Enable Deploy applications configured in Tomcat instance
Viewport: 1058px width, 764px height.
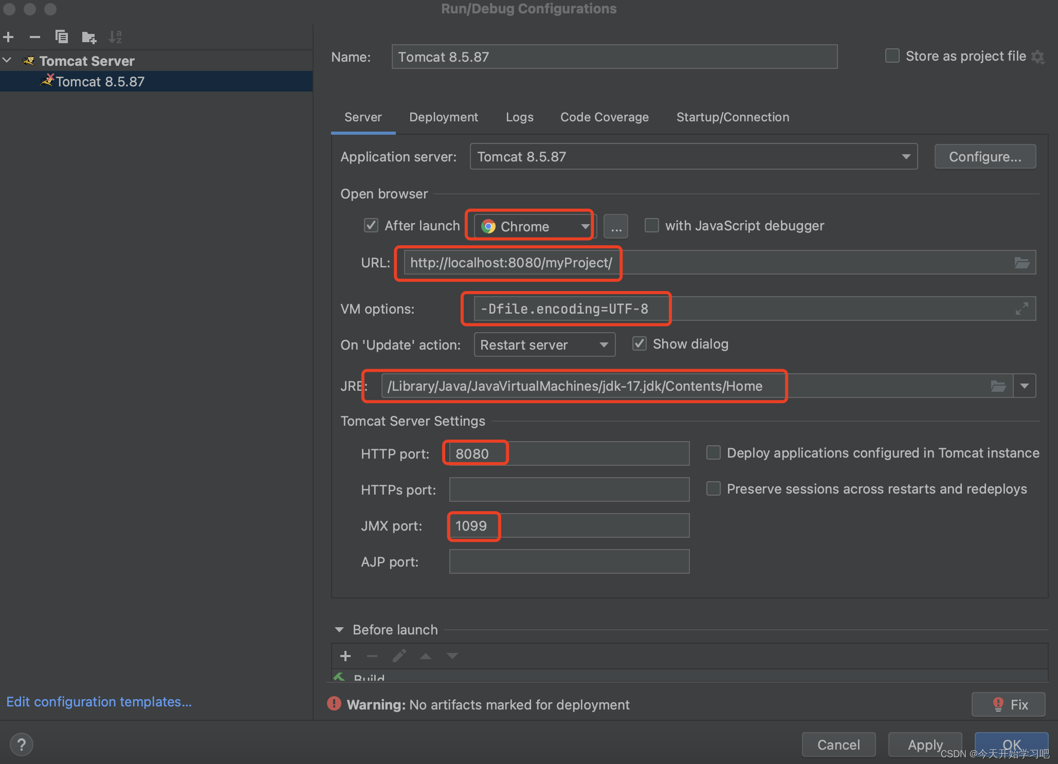tap(713, 452)
